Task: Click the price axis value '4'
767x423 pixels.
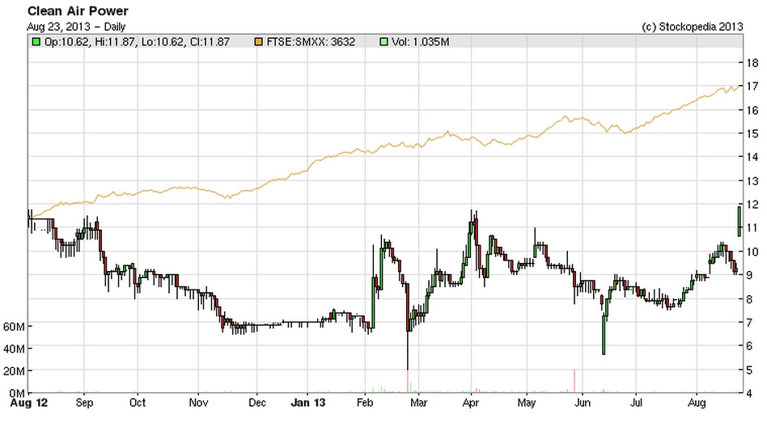Action: click(749, 393)
